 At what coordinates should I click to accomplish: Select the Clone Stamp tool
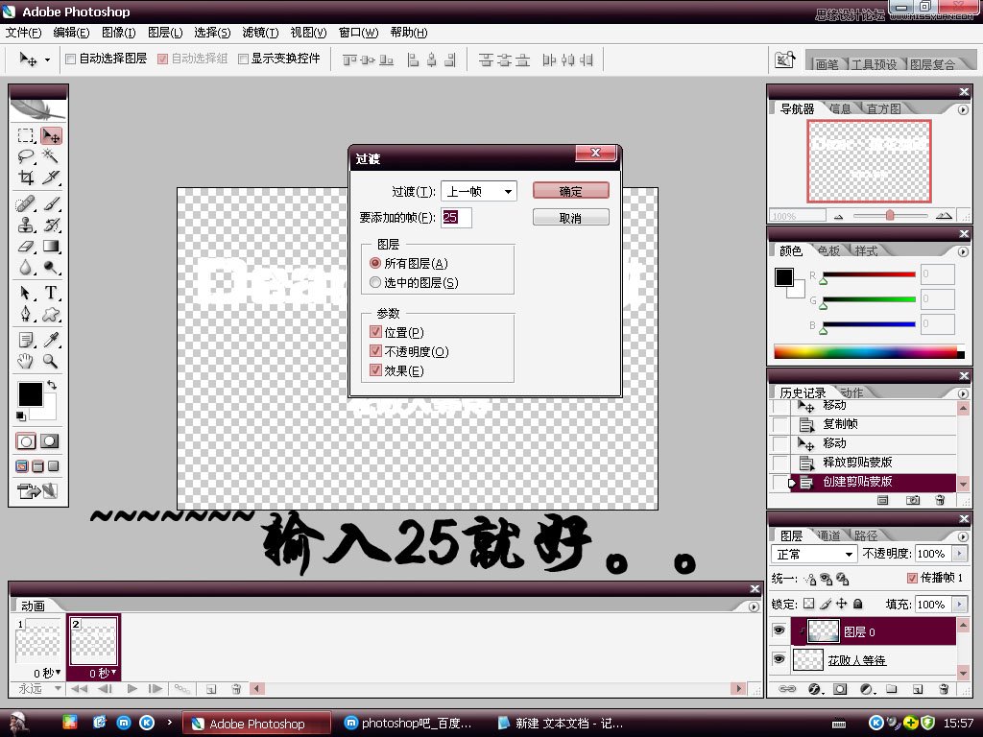point(26,226)
